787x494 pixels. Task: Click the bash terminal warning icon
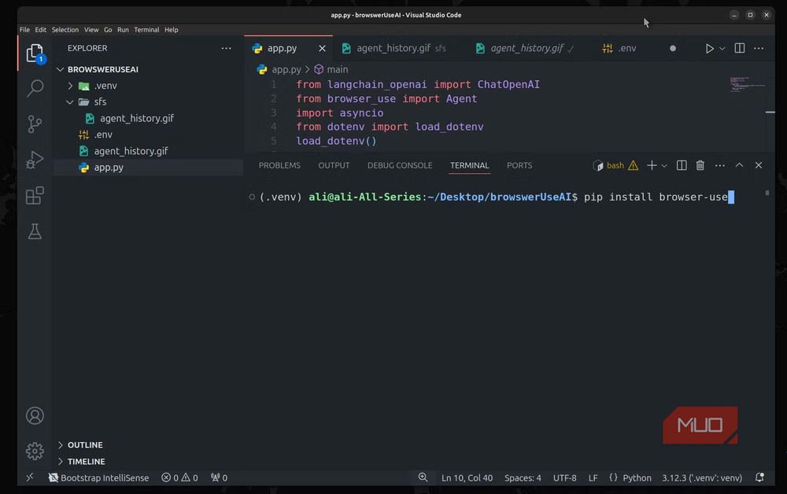click(x=634, y=165)
